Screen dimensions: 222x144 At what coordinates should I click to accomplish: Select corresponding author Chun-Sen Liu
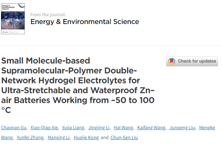coord(123,138)
